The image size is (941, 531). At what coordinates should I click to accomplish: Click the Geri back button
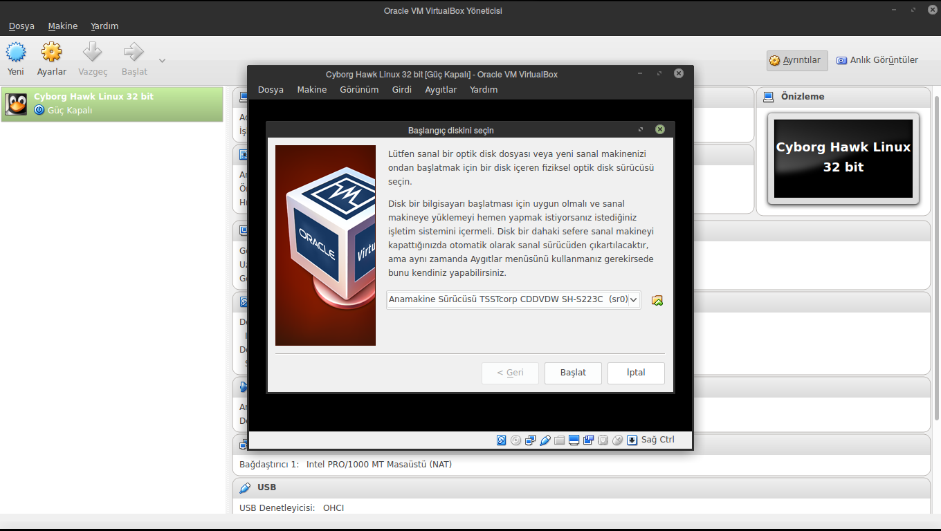point(510,373)
